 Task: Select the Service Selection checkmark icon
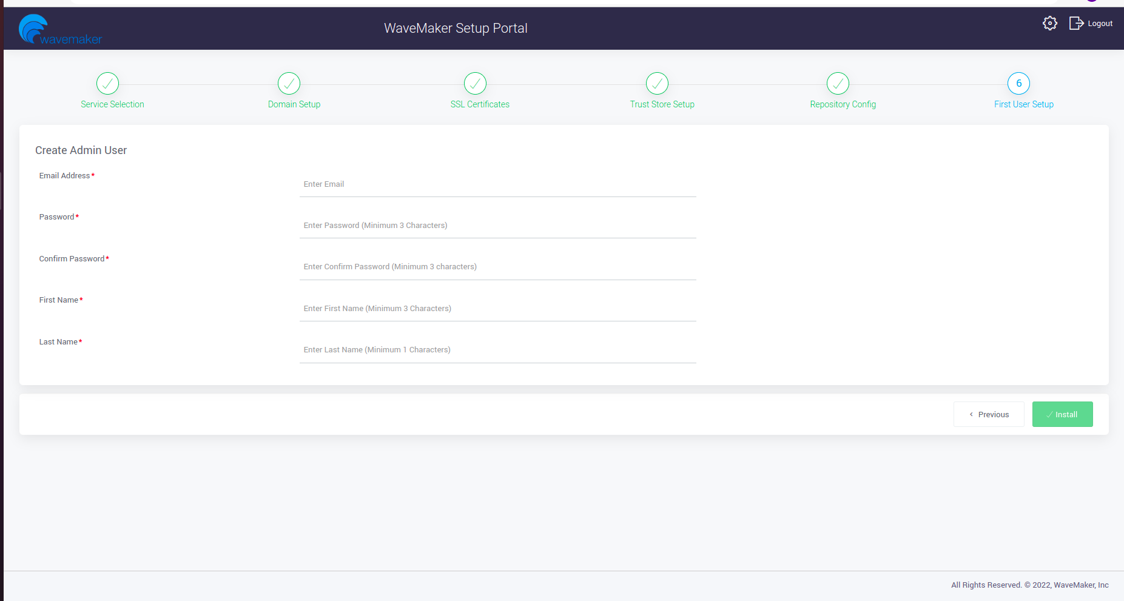tap(107, 84)
